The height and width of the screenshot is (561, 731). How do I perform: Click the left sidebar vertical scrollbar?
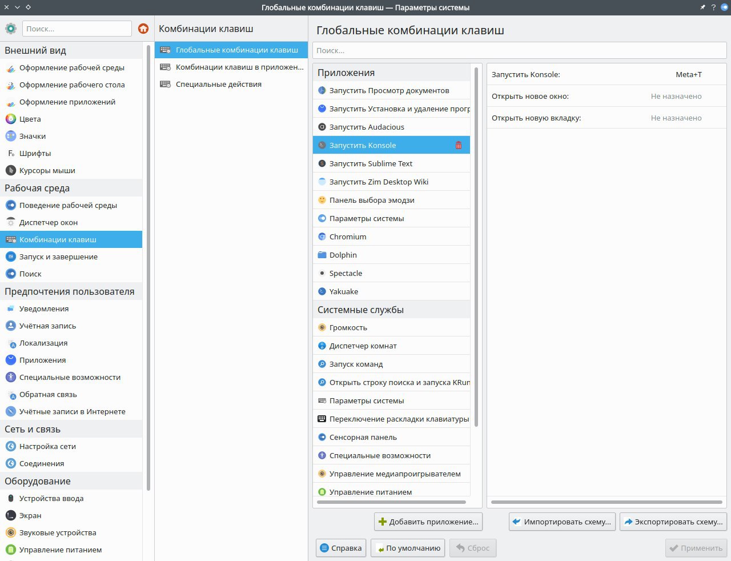[148, 267]
